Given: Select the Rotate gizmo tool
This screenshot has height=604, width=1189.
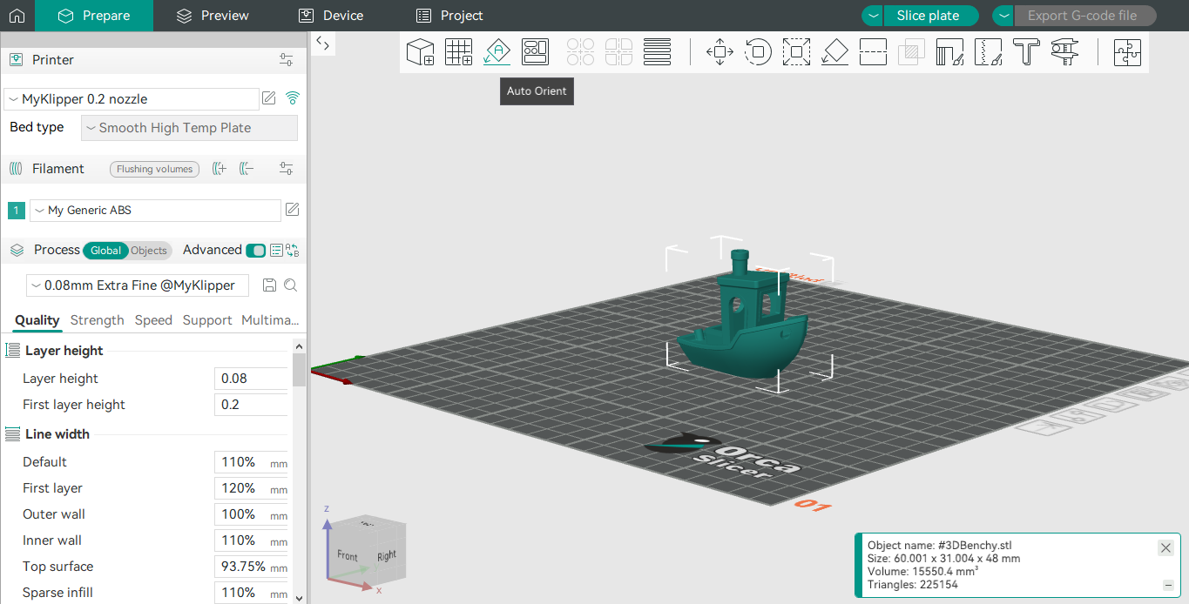Looking at the screenshot, I should pos(758,52).
